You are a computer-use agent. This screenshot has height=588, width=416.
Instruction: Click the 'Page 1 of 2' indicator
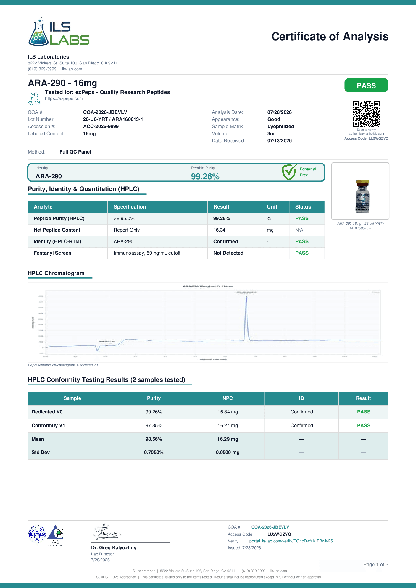(376, 564)
